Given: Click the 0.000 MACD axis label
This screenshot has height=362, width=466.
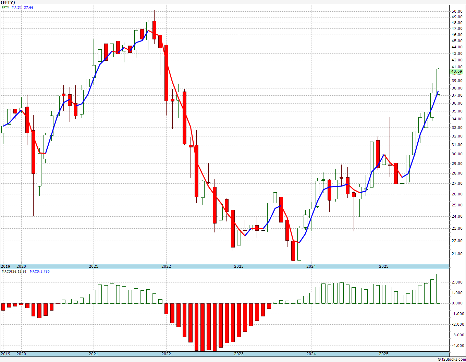Looking at the screenshot, I should [458, 303].
